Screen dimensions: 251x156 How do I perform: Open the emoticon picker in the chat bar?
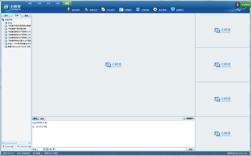(x=47, y=149)
